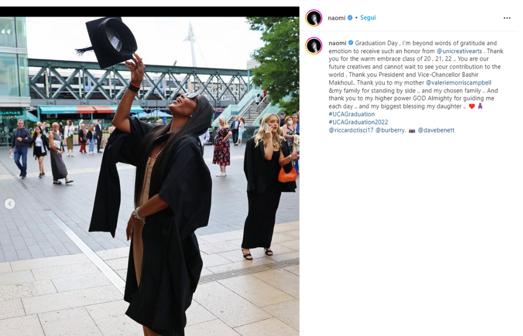Image resolution: width=523 pixels, height=336 pixels.
Task: Open the @unicreativearts mention
Action: tap(459, 51)
